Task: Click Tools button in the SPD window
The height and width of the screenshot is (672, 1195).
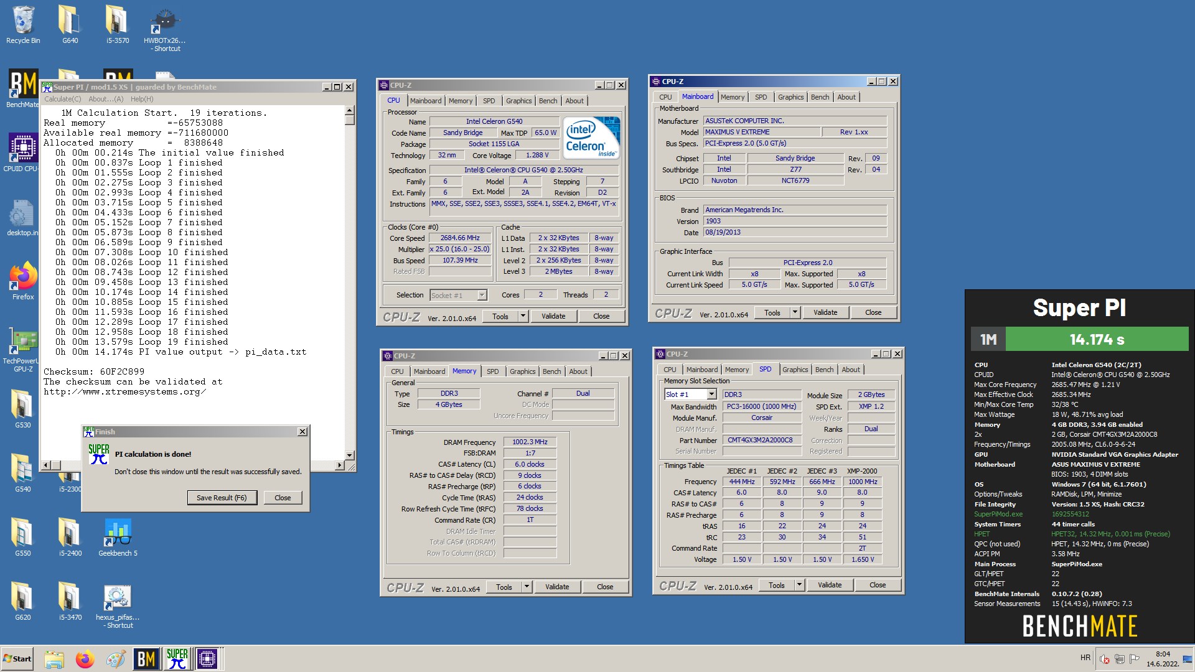Action: click(x=777, y=585)
